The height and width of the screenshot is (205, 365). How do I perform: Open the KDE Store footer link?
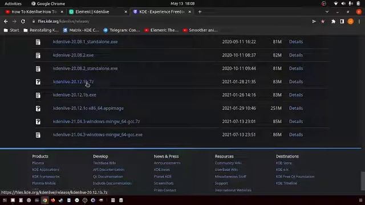pos(284,163)
